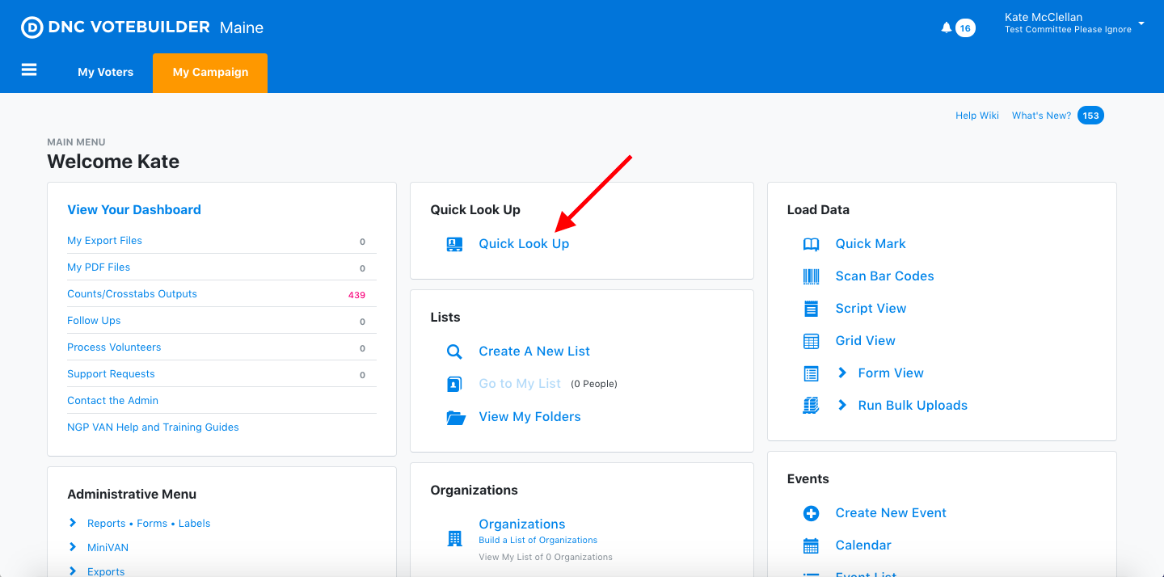1164x577 pixels.
Task: Open the Form View link
Action: (x=891, y=373)
